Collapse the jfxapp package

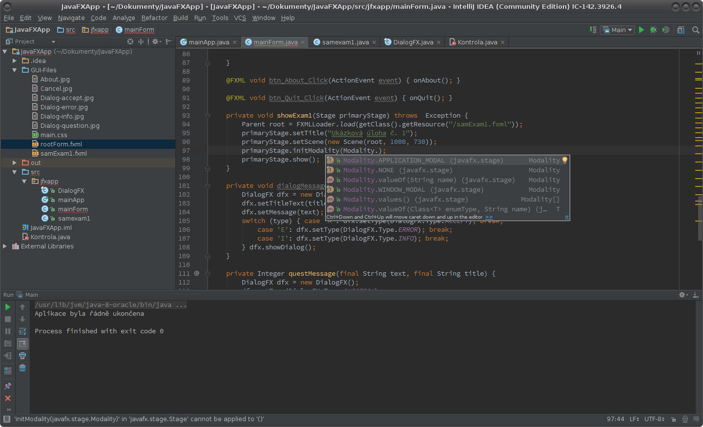24,181
